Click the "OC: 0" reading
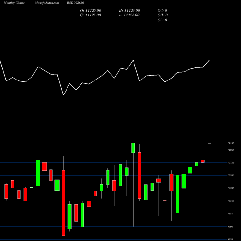Image resolution: width=241 pixels, height=241 pixels. coord(162,11)
